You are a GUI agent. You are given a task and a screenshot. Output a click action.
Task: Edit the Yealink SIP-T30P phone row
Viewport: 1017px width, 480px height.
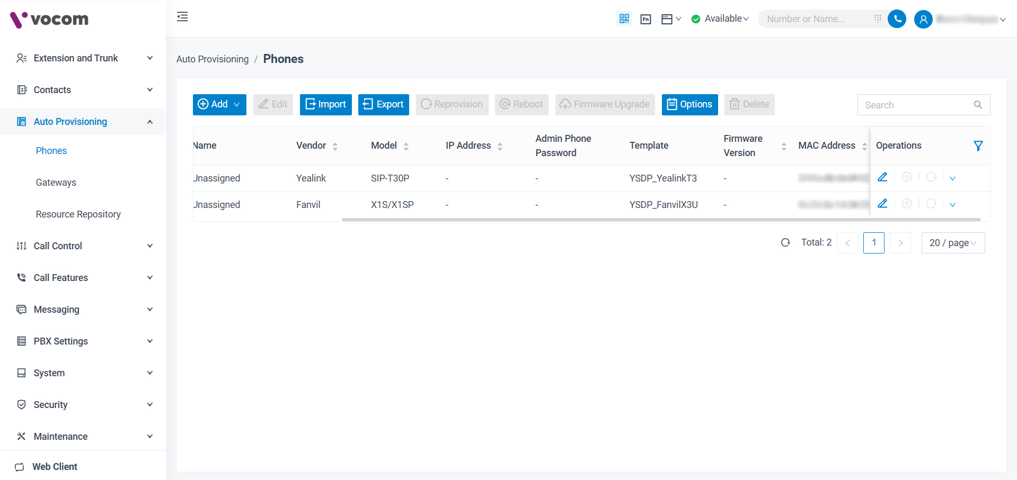(882, 177)
